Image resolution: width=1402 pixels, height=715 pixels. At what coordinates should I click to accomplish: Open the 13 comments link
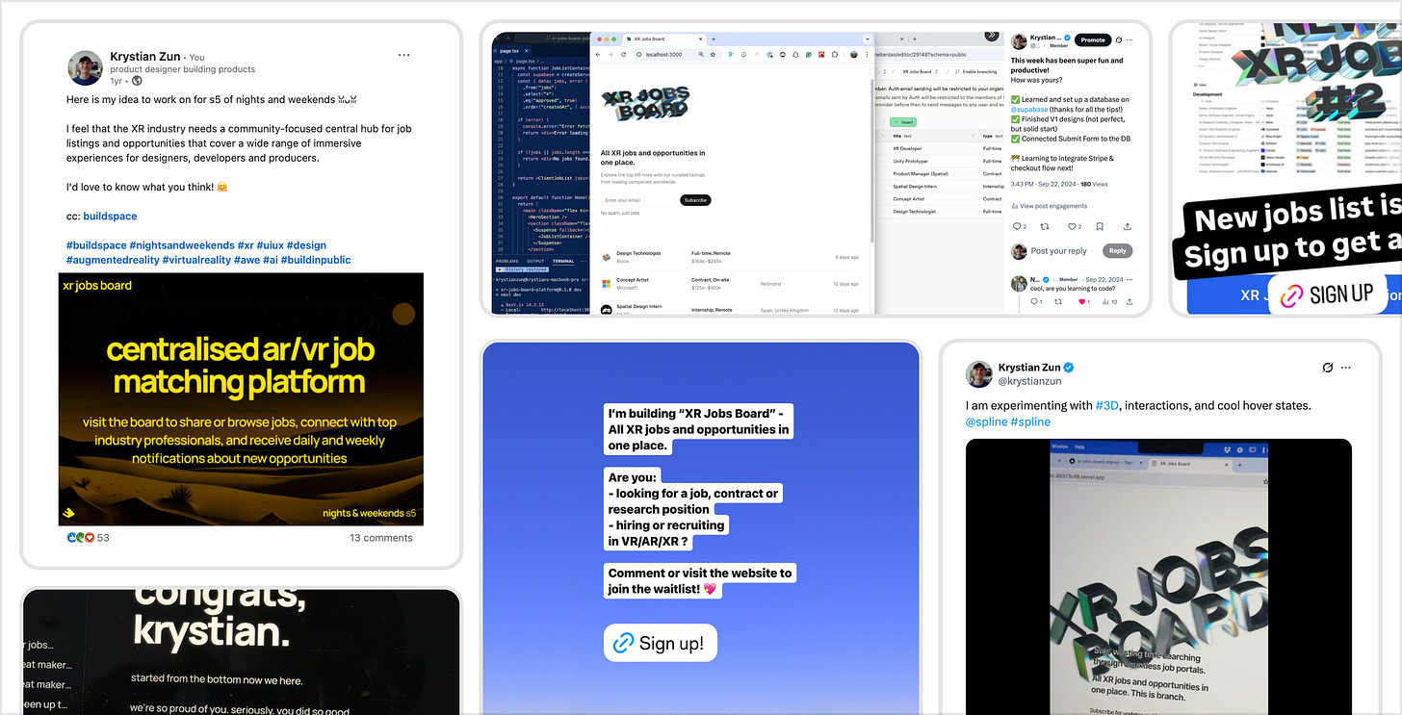pos(381,538)
